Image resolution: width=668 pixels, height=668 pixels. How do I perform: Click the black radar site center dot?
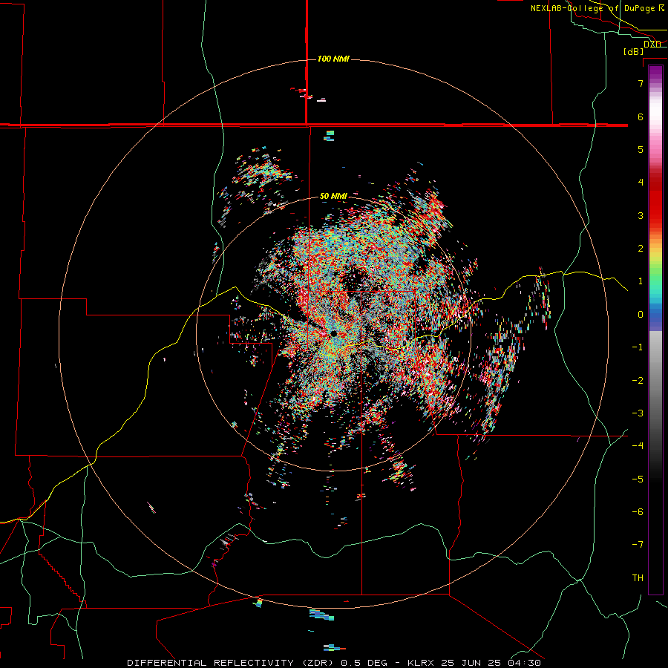point(333,333)
